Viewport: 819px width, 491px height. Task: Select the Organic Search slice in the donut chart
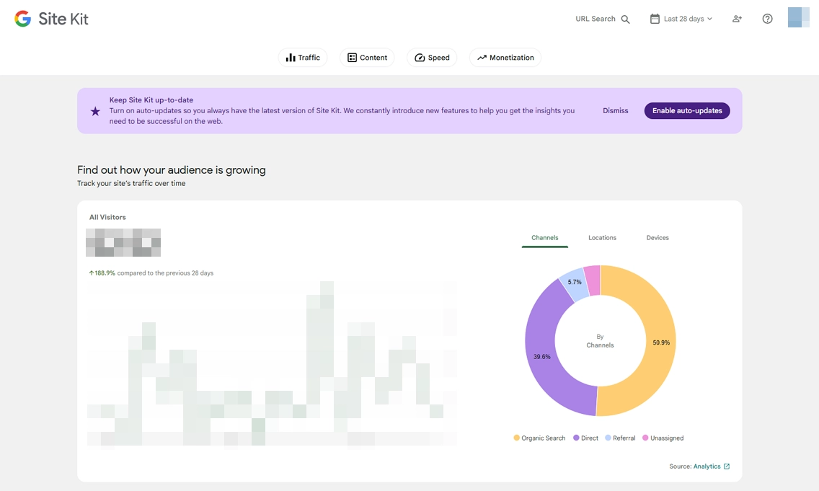coord(660,345)
